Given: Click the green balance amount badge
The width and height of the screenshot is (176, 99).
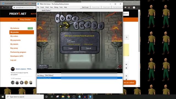Looking at the screenshot, I should click(30, 28).
